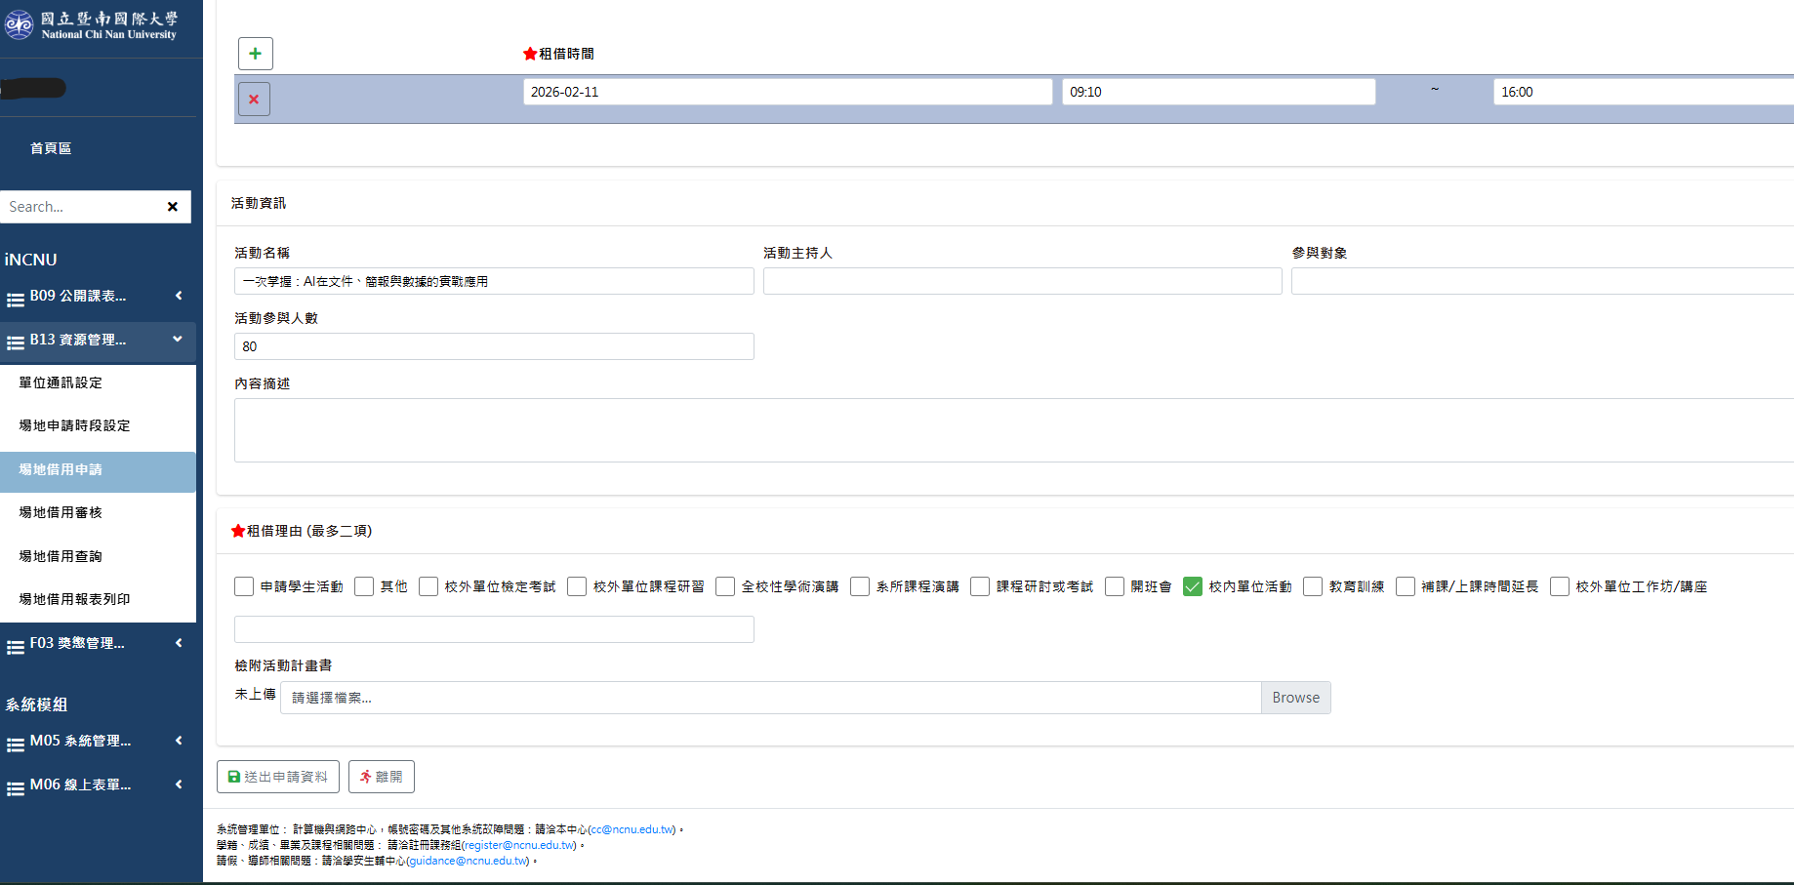Click the list icon beside B09 公開課表
Screen dimensions: 1794x885
(x=16, y=299)
